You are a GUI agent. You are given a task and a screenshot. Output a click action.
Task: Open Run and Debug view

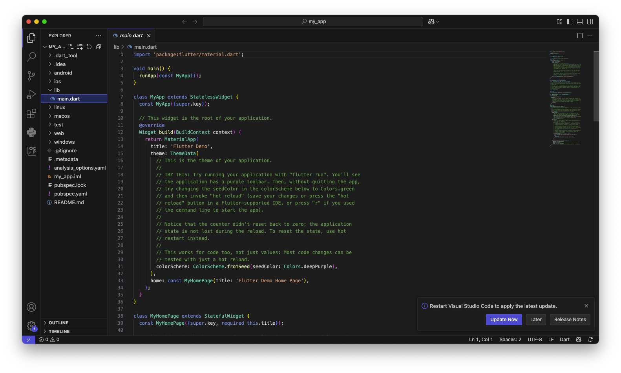pyautogui.click(x=31, y=95)
